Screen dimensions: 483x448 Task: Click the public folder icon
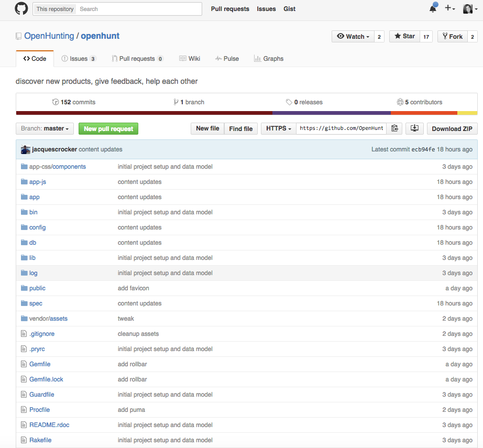pos(24,288)
